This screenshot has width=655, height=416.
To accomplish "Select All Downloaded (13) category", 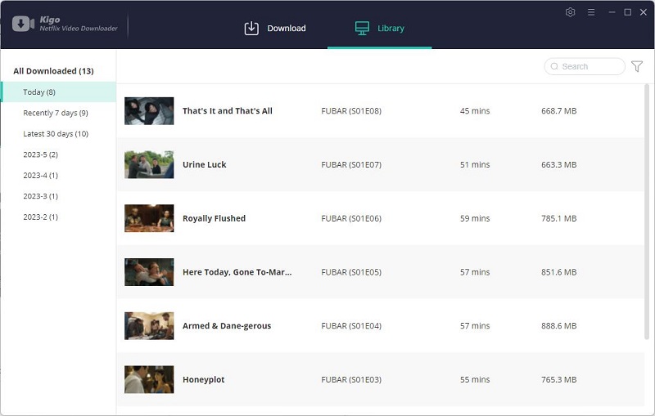I will pos(53,71).
